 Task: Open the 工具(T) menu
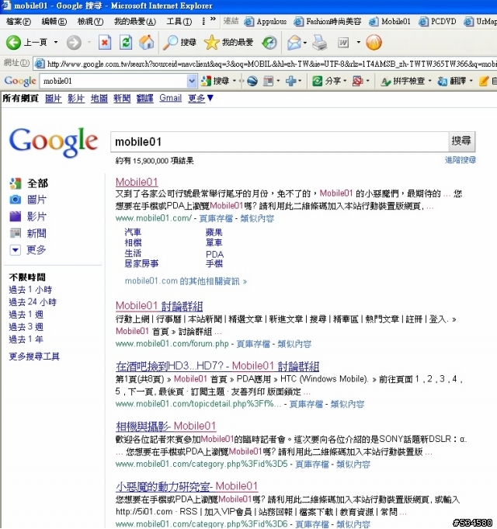[179, 22]
